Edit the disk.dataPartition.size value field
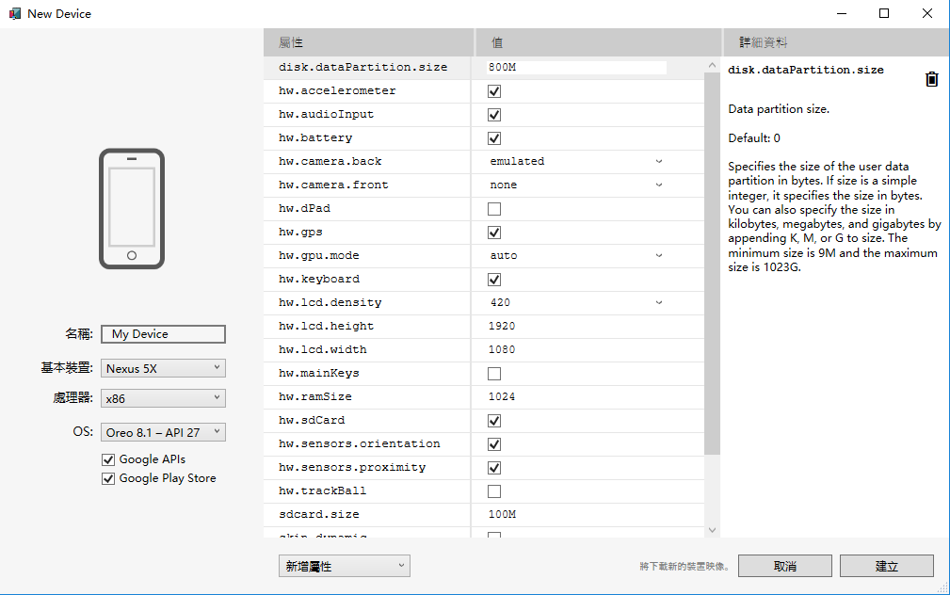The width and height of the screenshot is (950, 595). click(575, 68)
